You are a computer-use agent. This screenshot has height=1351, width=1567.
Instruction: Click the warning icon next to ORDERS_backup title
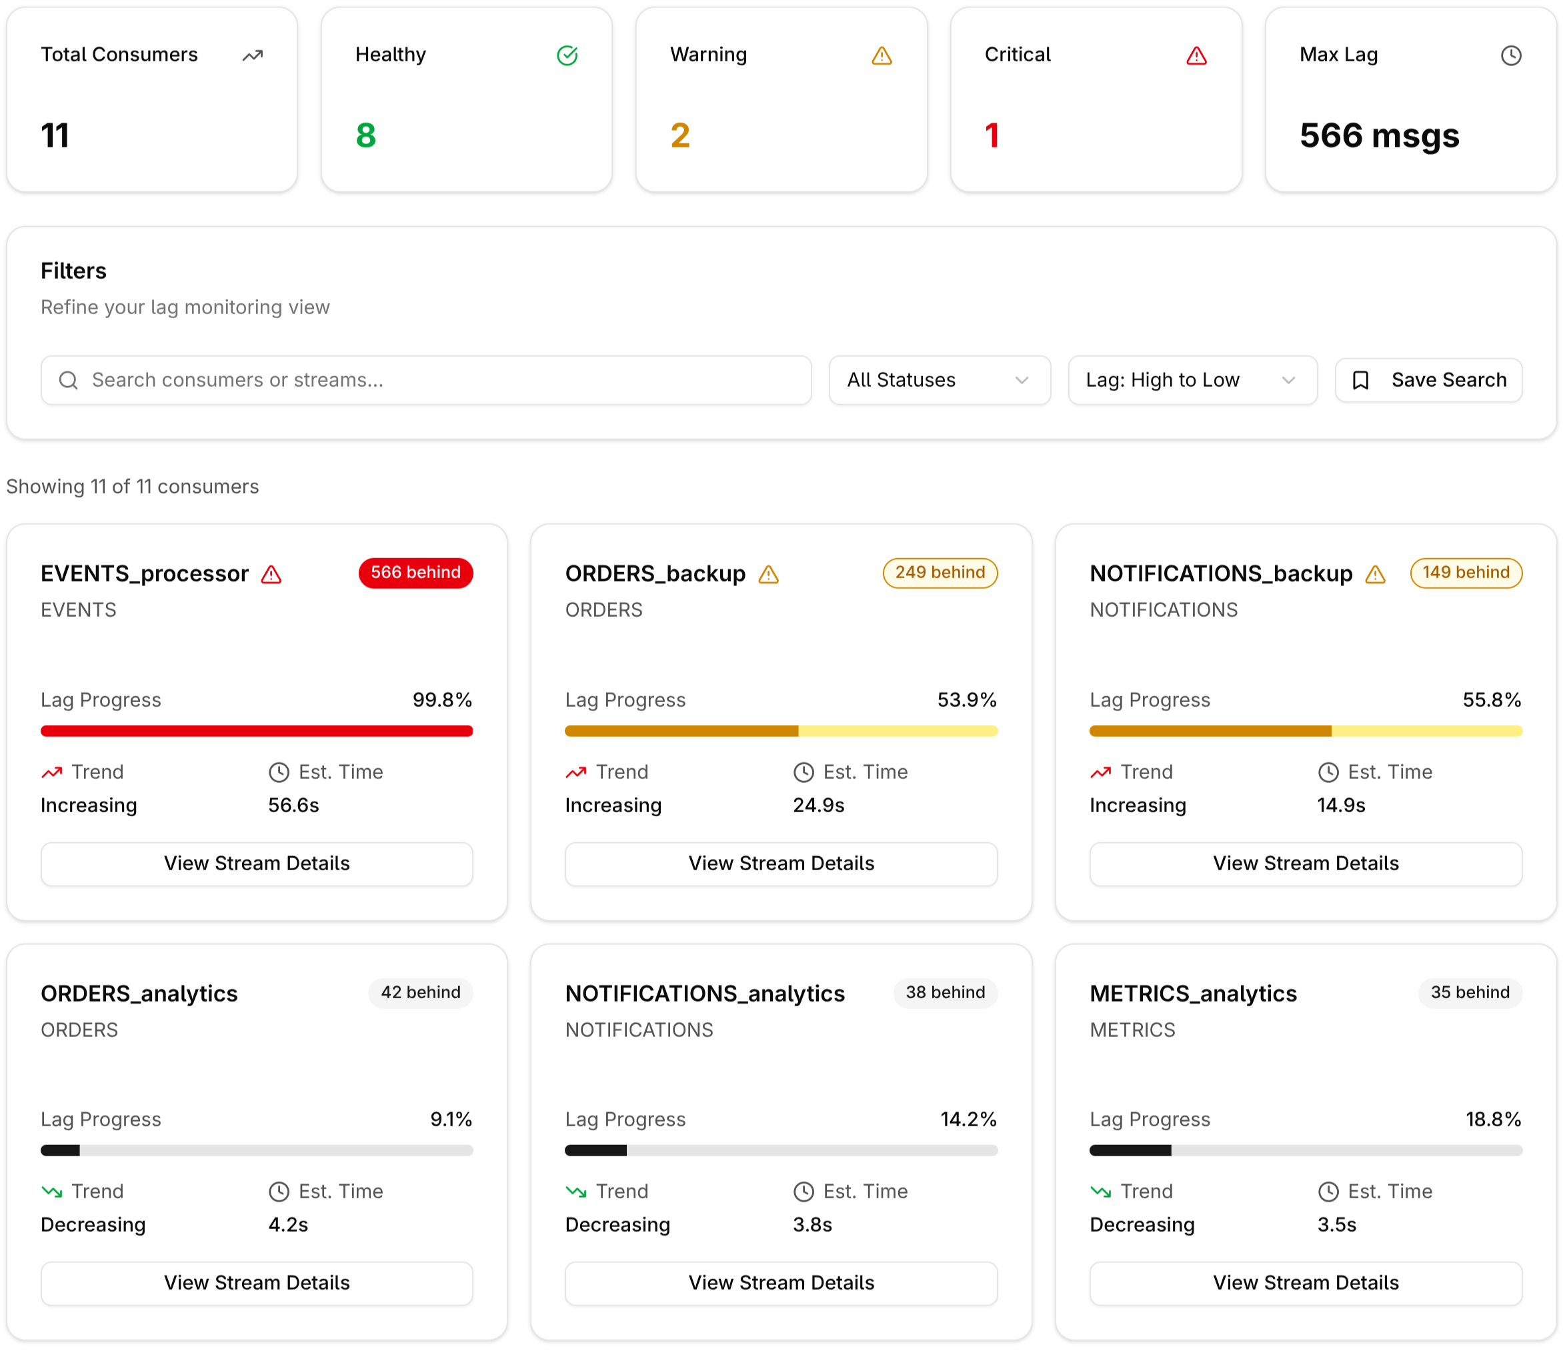tap(769, 575)
